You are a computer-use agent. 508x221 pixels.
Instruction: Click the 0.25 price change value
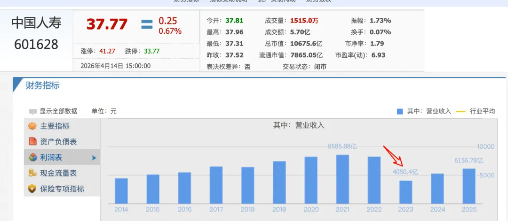click(x=168, y=21)
